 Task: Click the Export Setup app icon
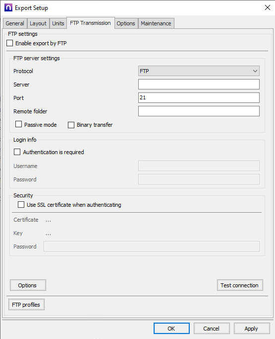click(x=8, y=8)
